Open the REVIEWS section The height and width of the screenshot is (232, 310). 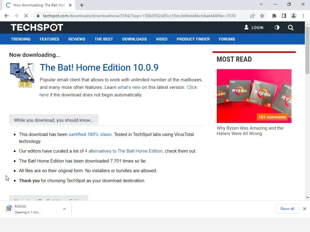(77, 39)
